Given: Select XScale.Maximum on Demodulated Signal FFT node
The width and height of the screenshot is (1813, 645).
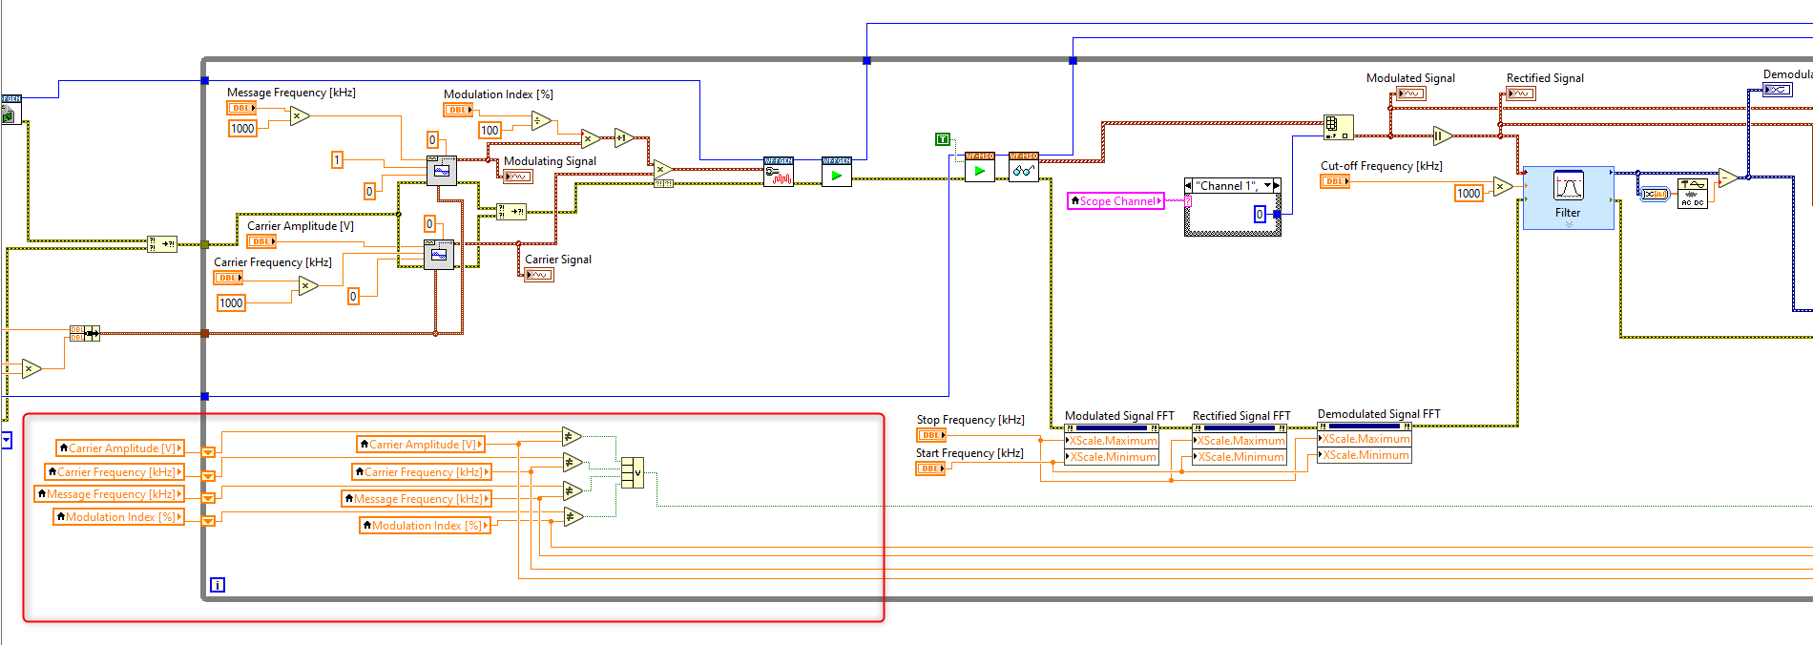Looking at the screenshot, I should (1365, 439).
